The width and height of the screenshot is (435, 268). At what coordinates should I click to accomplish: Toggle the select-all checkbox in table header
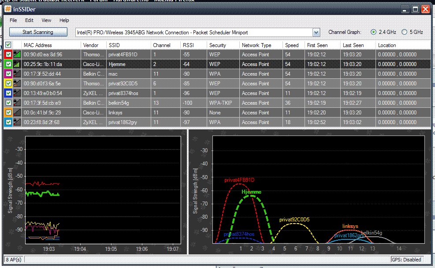coord(8,45)
